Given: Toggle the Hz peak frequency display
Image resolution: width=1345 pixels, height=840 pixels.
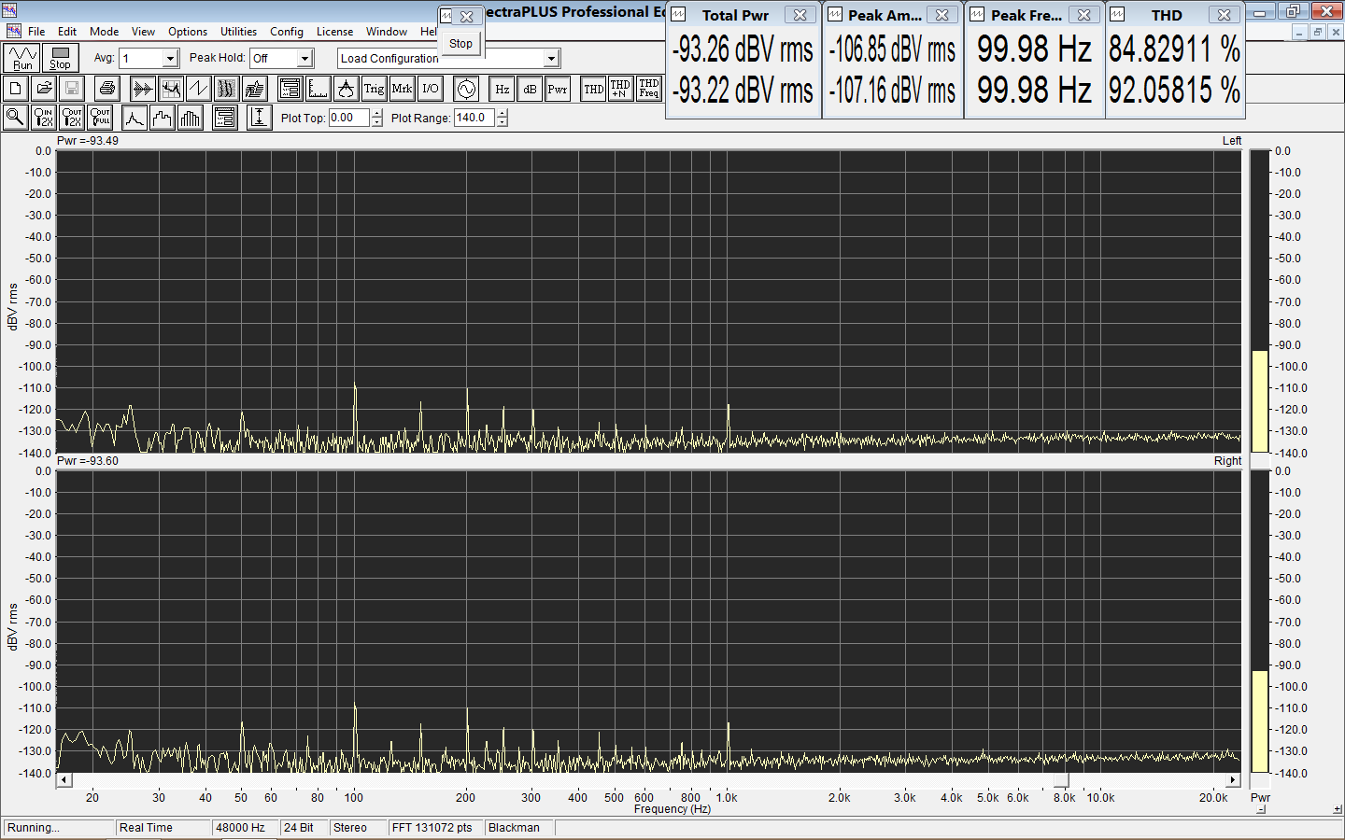Looking at the screenshot, I should point(502,89).
